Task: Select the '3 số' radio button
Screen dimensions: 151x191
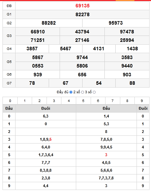Action: 94,92
